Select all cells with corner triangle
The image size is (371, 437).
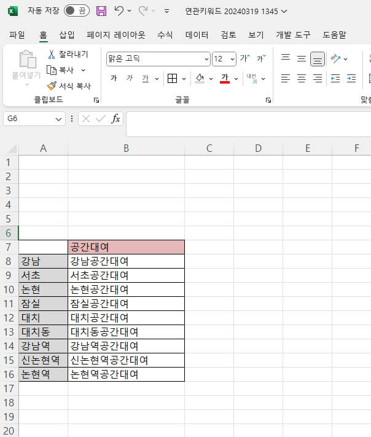pyautogui.click(x=12, y=149)
